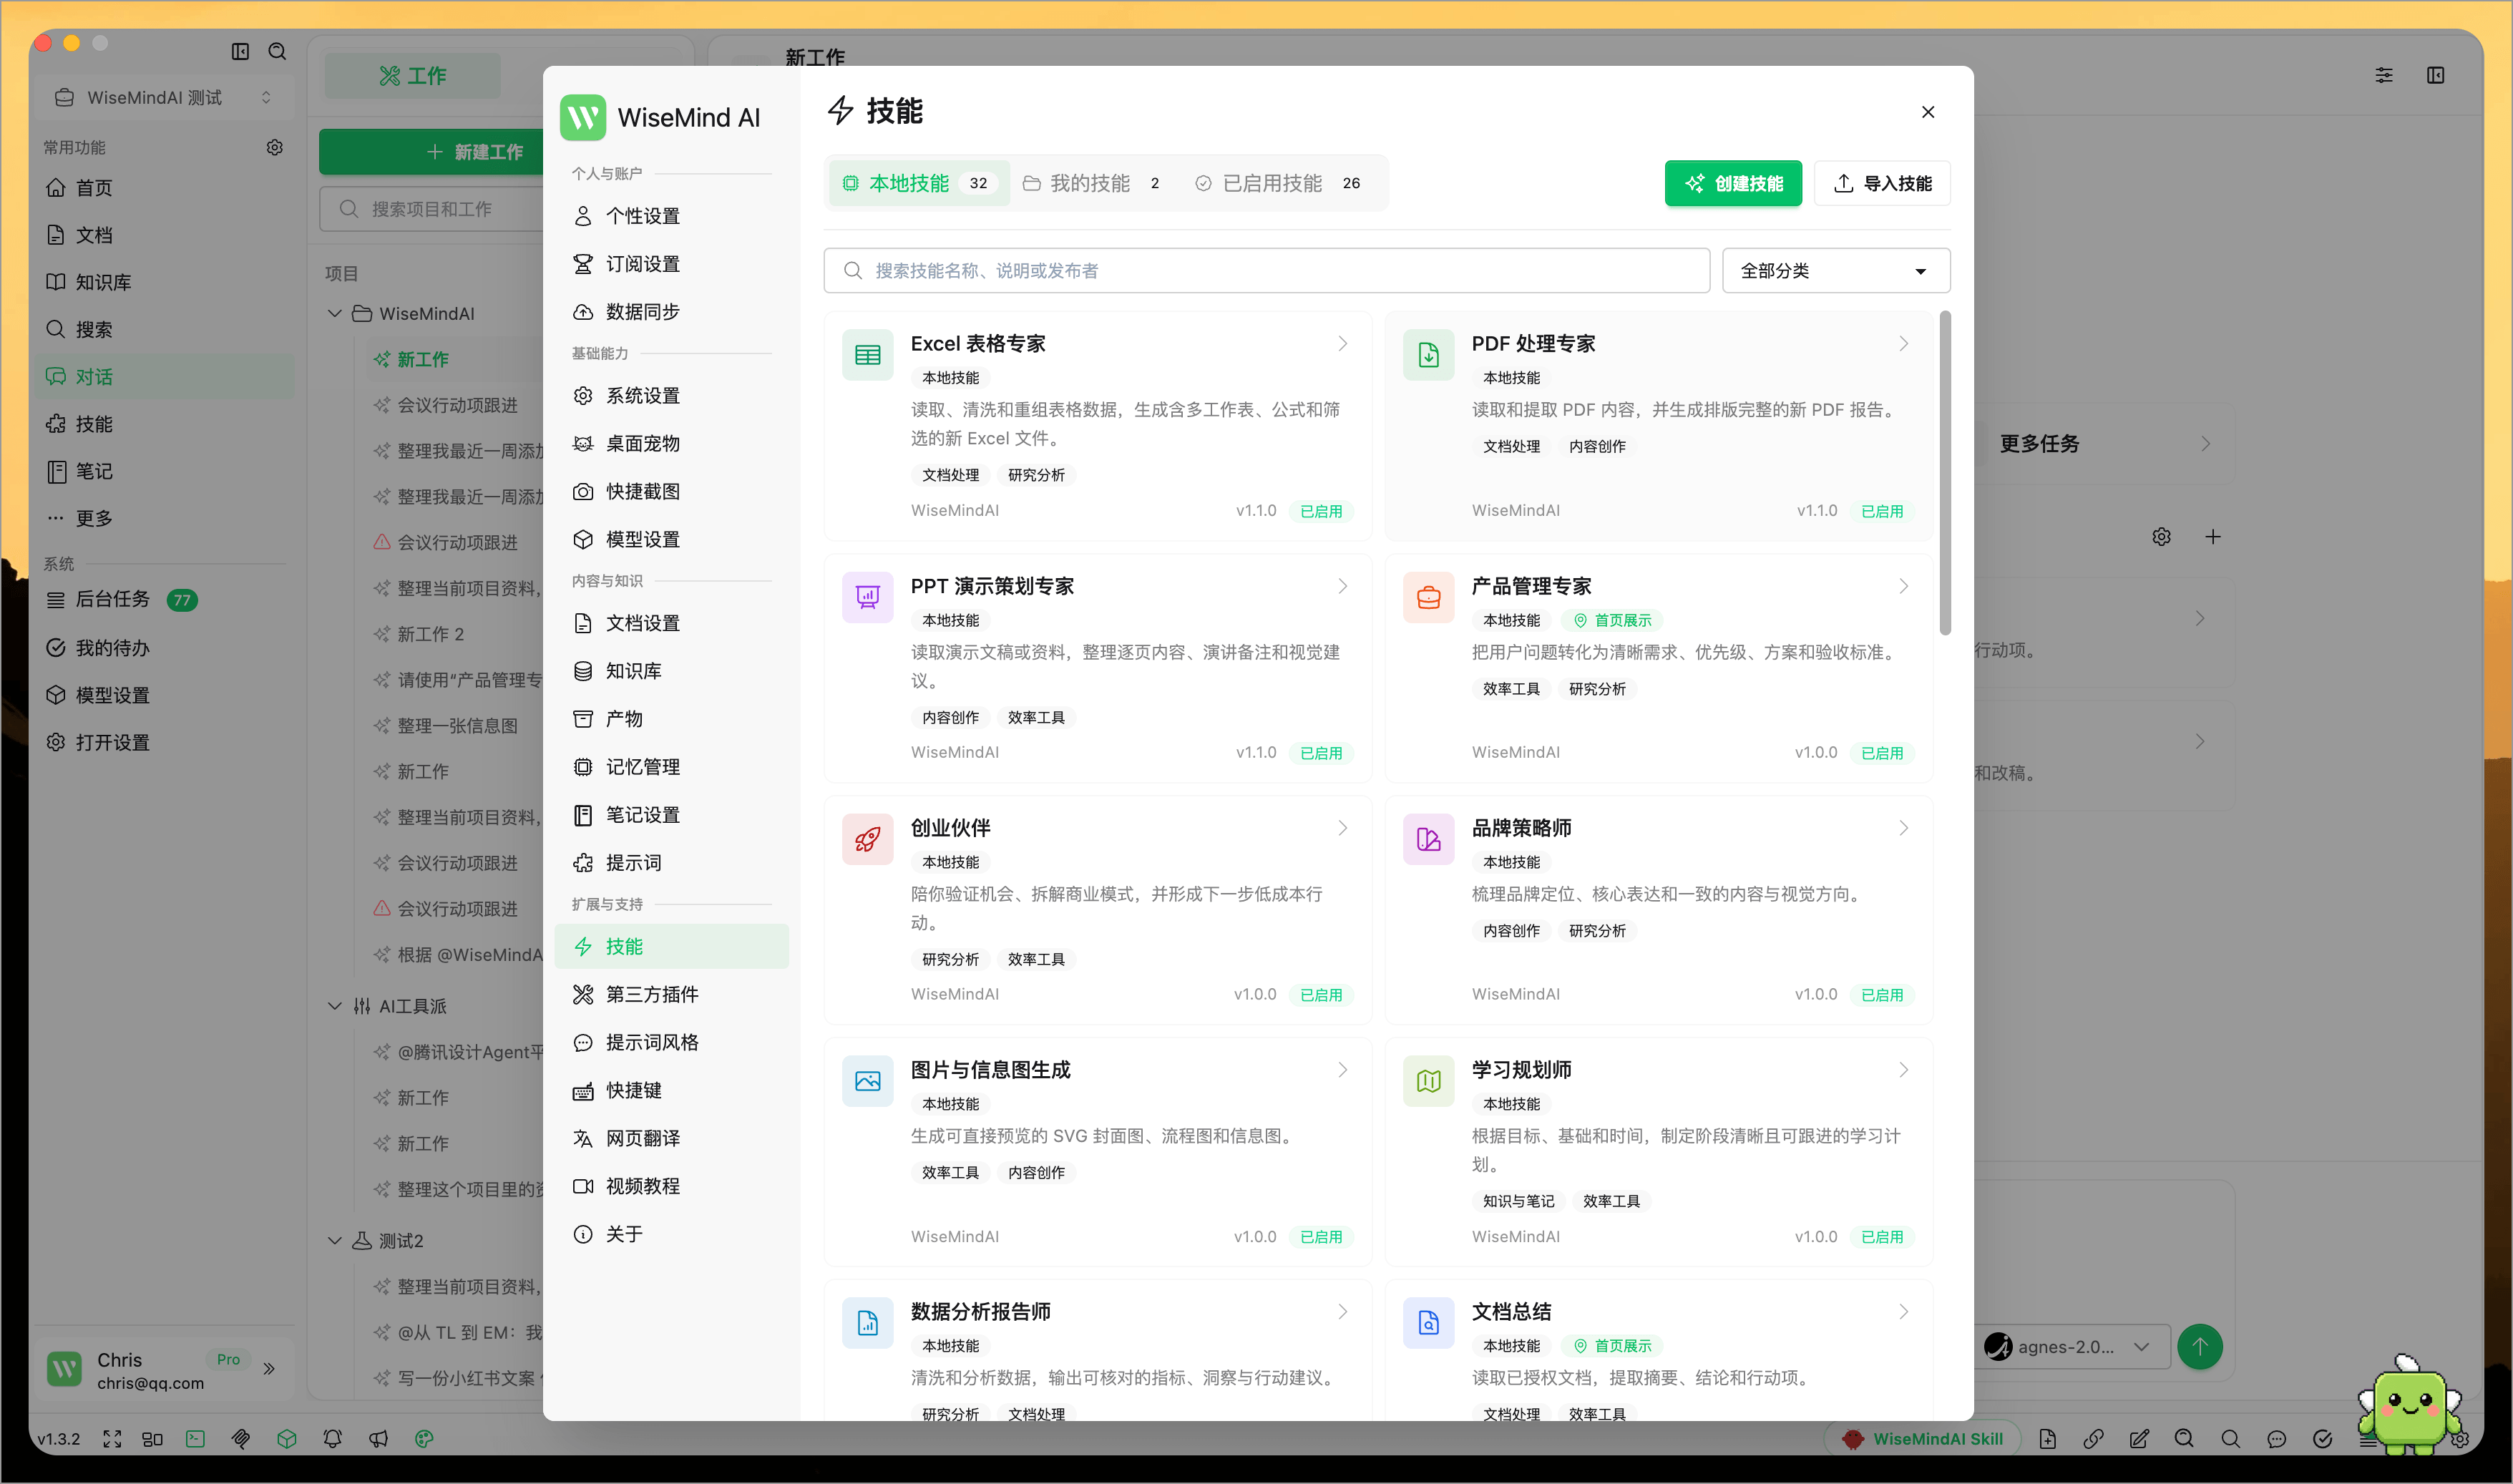
Task: Open the 图片与信息图生成 image icon
Action: click(x=867, y=1081)
